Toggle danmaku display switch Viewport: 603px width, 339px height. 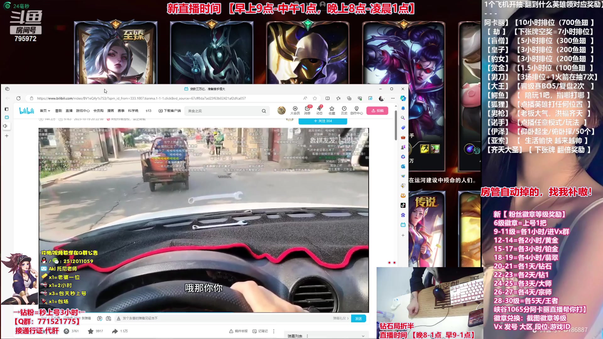tap(100, 318)
